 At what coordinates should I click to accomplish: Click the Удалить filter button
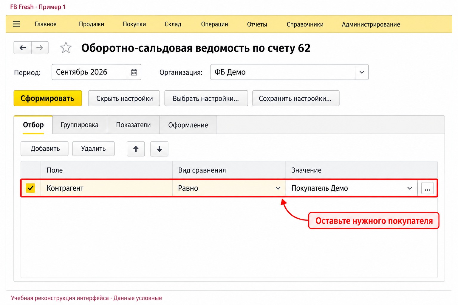(x=93, y=149)
